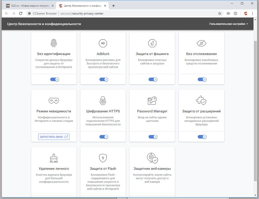
Task: Click the Режим невидимости title
Action: point(54,111)
